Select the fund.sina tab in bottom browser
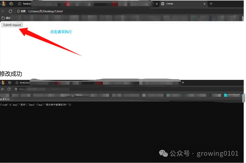The width and height of the screenshot is (246, 163). [22, 83]
